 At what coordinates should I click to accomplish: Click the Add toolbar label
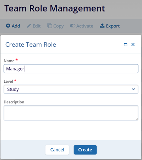pyautogui.click(x=16, y=26)
